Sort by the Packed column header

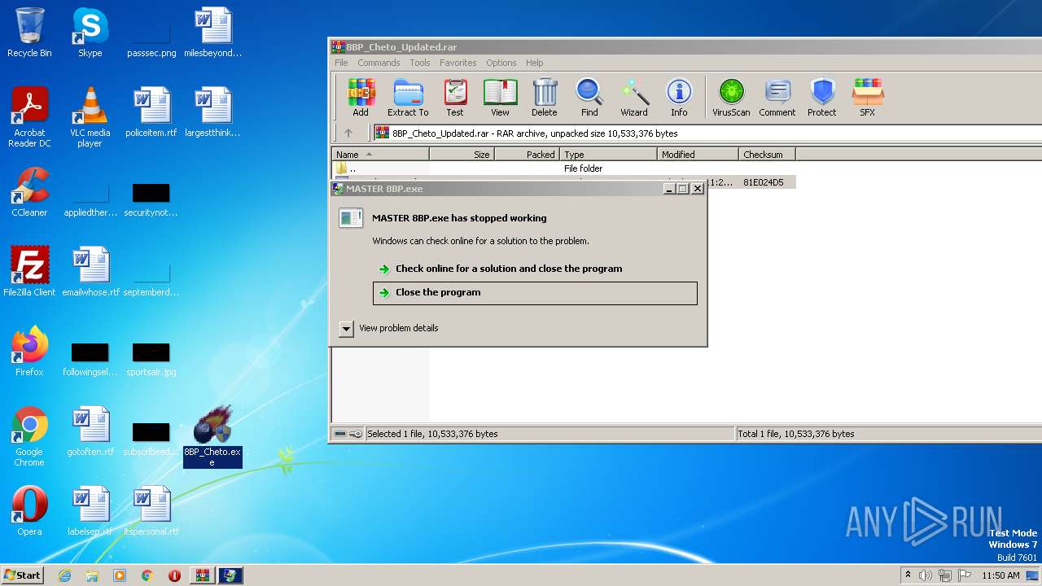tap(527, 154)
